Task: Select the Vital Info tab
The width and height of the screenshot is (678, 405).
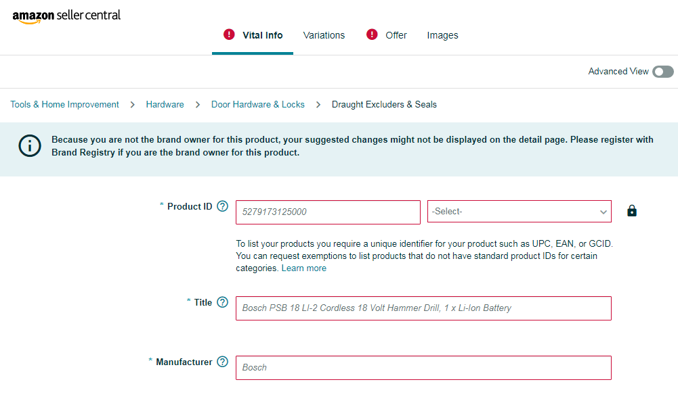Action: (x=262, y=35)
